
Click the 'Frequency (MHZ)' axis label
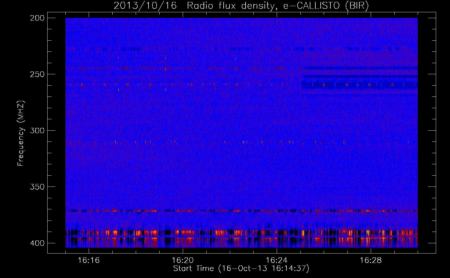[x=21, y=133]
